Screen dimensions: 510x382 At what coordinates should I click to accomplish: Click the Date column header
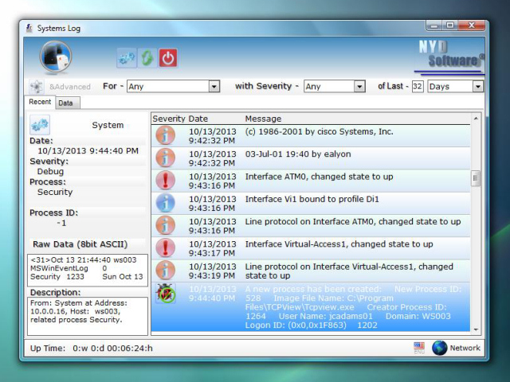198,119
